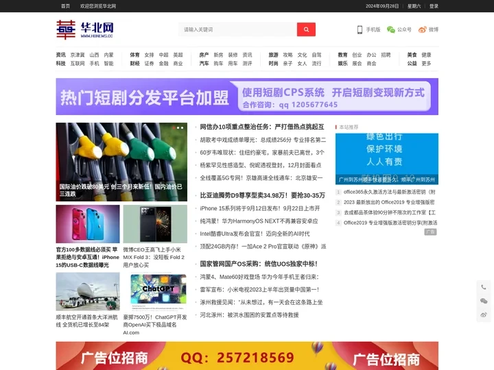Open the 财经 navigation category

coord(135,63)
